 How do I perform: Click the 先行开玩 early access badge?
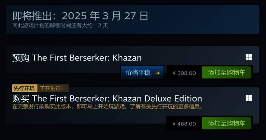pos(25,88)
